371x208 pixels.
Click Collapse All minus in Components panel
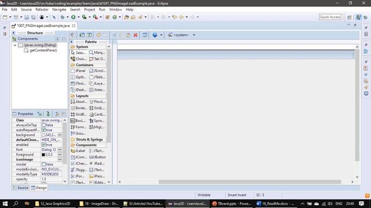coord(64,39)
